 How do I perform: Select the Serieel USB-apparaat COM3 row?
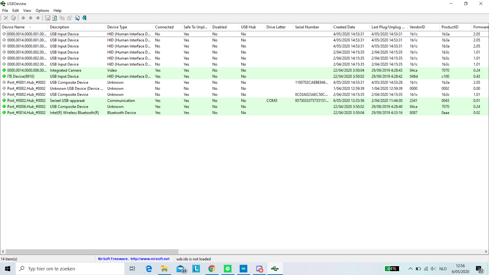67,101
